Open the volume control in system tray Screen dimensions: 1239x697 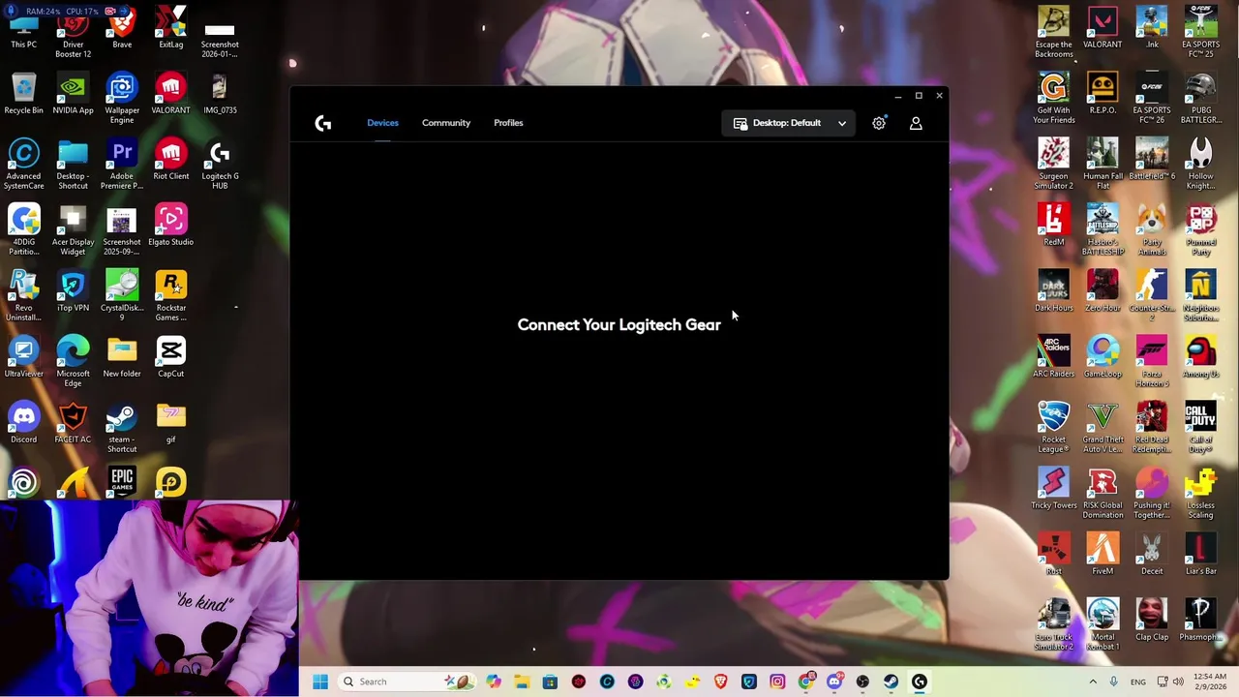tap(1178, 682)
